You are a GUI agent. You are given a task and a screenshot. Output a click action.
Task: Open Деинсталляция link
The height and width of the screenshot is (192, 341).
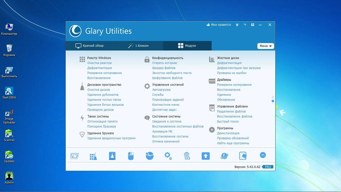[228, 133]
